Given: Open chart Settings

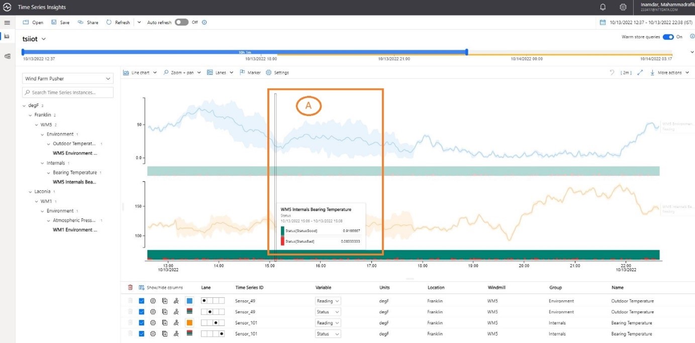Looking at the screenshot, I should click(277, 72).
